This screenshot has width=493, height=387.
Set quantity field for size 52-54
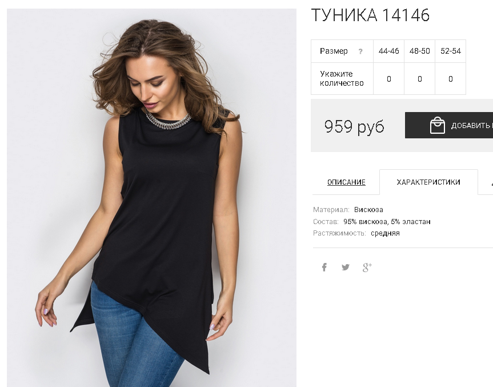tap(450, 79)
